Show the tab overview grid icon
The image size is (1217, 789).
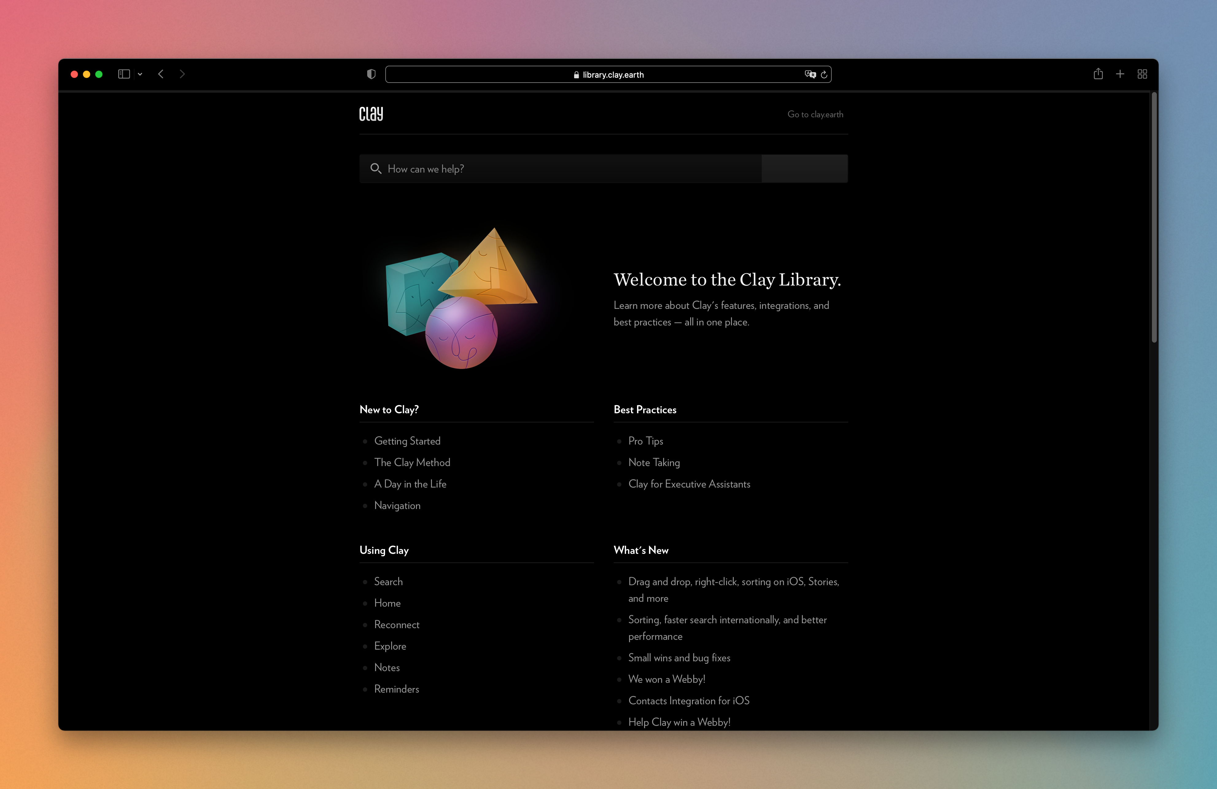pyautogui.click(x=1142, y=74)
